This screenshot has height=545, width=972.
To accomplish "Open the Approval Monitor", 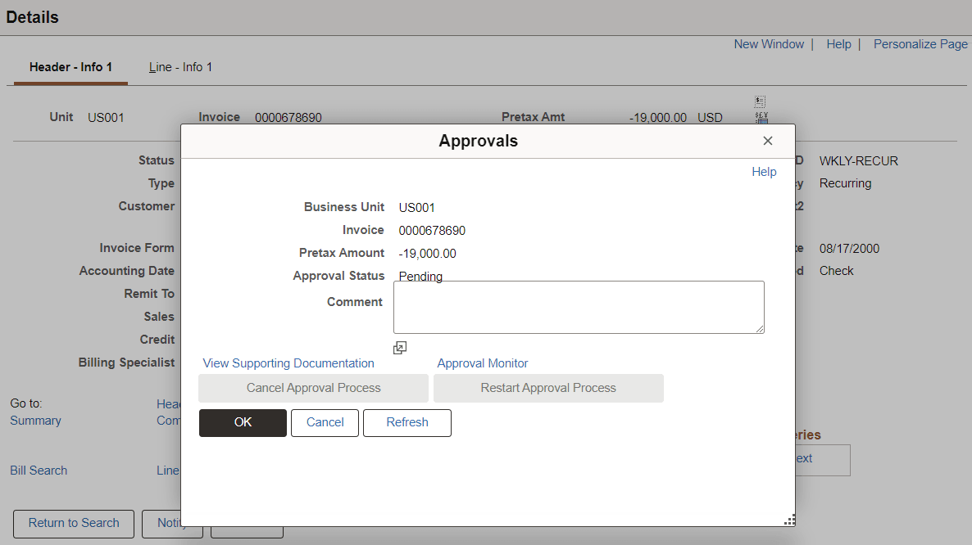I will [482, 363].
